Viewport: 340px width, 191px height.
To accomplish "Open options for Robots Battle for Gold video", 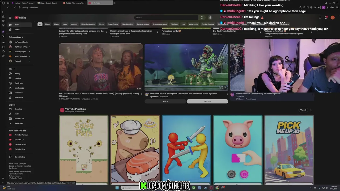I will (x=313, y=94).
